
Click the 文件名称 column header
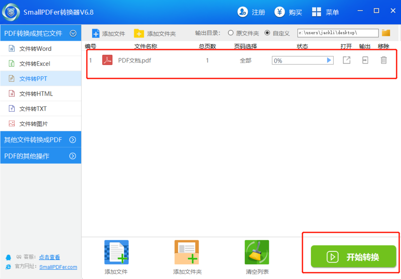point(146,46)
